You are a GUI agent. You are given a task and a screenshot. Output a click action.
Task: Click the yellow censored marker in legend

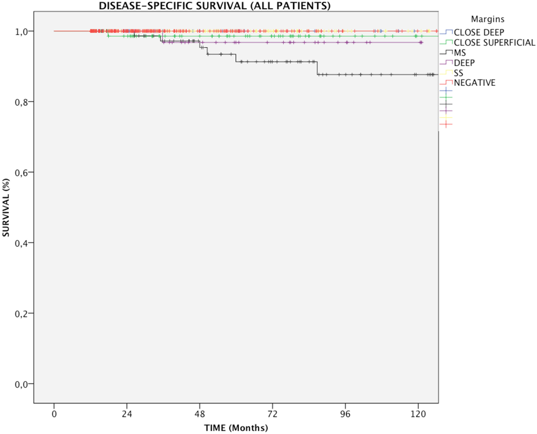[446, 118]
